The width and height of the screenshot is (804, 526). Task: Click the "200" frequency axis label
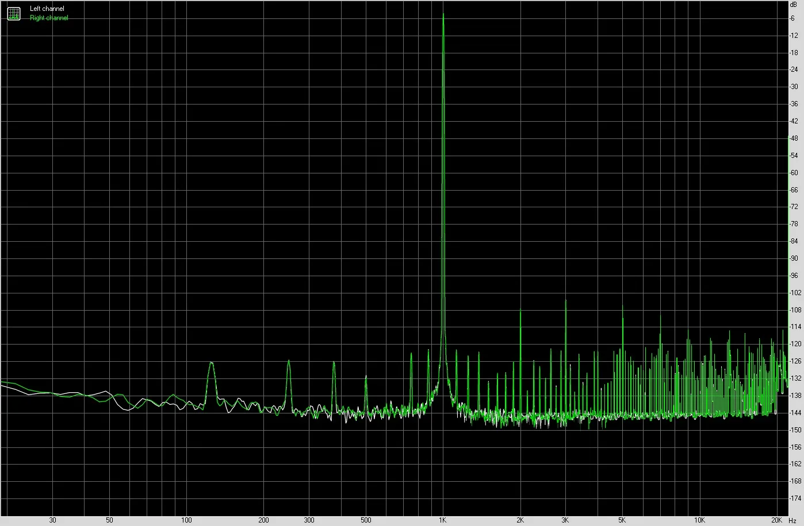(x=263, y=520)
